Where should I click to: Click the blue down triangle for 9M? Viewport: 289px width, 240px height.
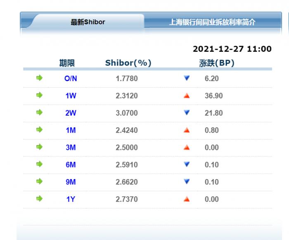(x=187, y=182)
